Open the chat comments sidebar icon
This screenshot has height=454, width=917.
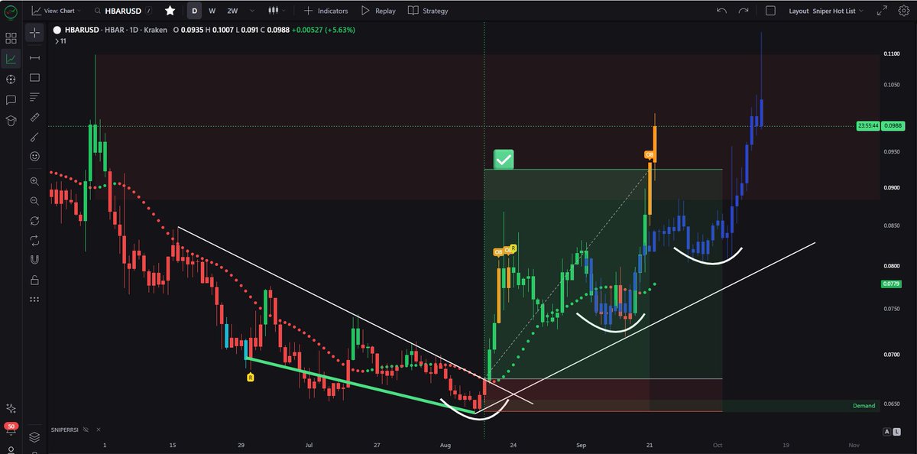[x=11, y=100]
